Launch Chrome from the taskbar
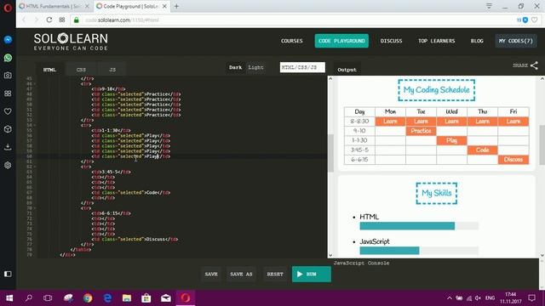This screenshot has height=306, width=545. click(88, 298)
